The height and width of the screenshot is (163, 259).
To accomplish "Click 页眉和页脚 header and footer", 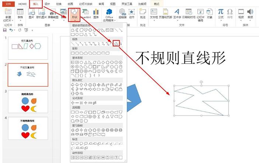I will [165, 14].
